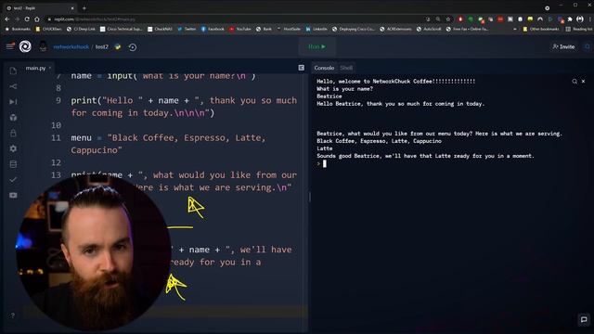Click the Replit spiral logo
594x334 pixels.
tap(25, 46)
